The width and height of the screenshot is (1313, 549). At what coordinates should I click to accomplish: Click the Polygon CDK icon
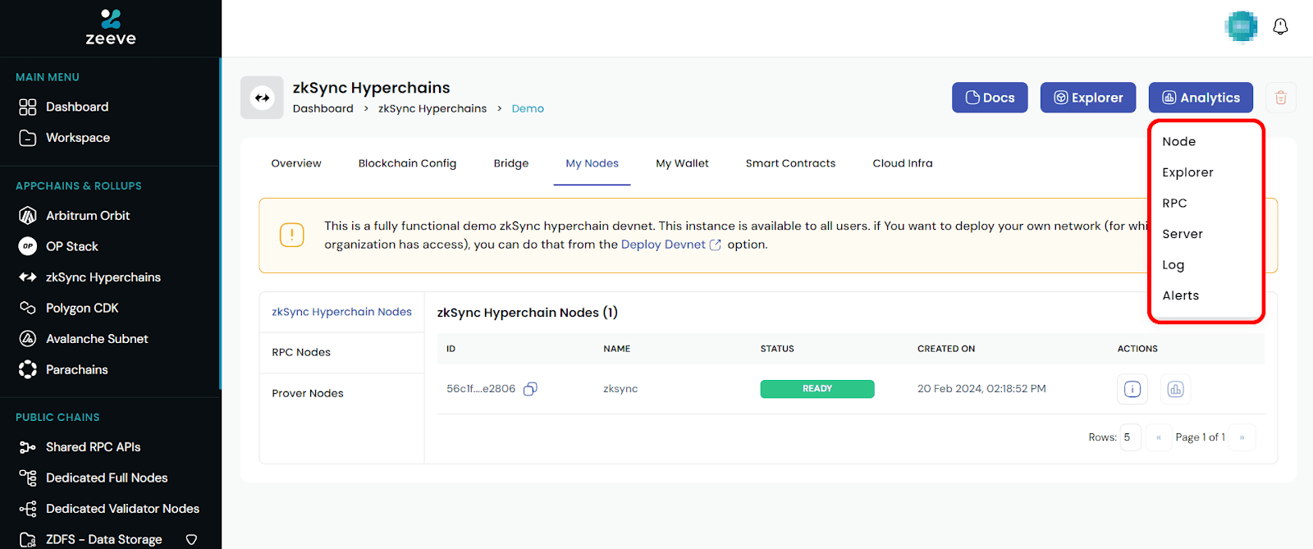(x=28, y=308)
